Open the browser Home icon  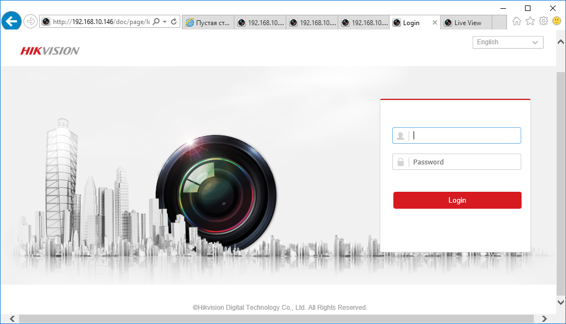(517, 21)
